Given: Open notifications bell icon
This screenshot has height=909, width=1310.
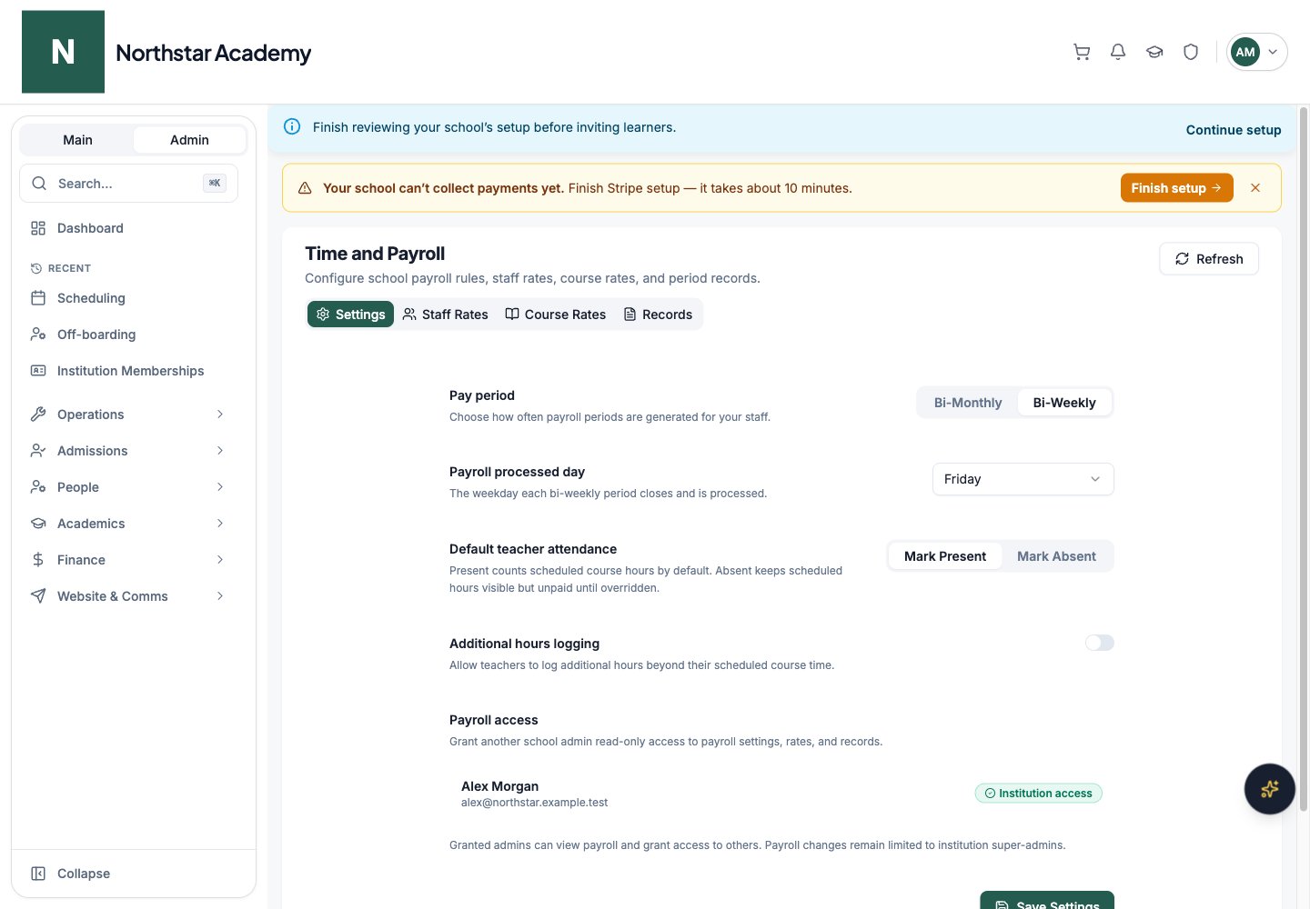Looking at the screenshot, I should pos(1118,52).
